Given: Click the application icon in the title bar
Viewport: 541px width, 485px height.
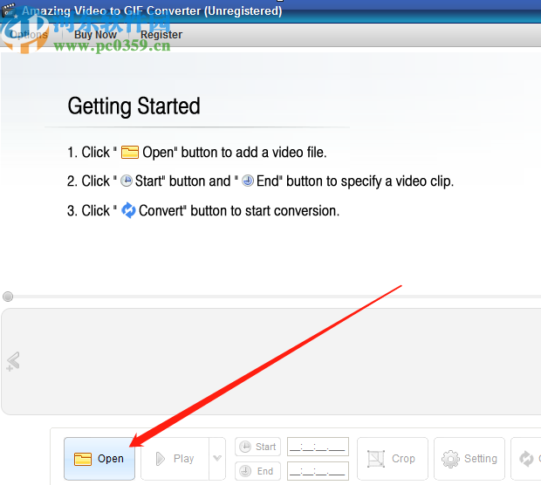Looking at the screenshot, I should pyautogui.click(x=9, y=10).
